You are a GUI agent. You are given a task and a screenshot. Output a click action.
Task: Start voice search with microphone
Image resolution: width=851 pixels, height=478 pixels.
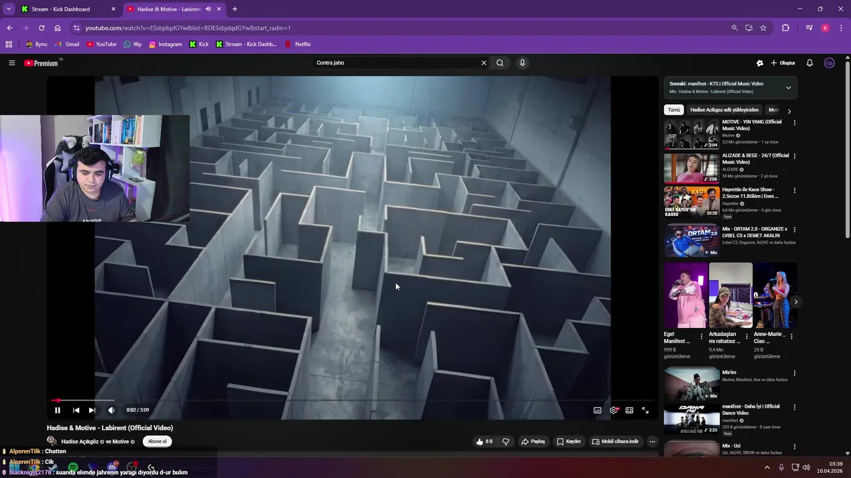click(523, 63)
